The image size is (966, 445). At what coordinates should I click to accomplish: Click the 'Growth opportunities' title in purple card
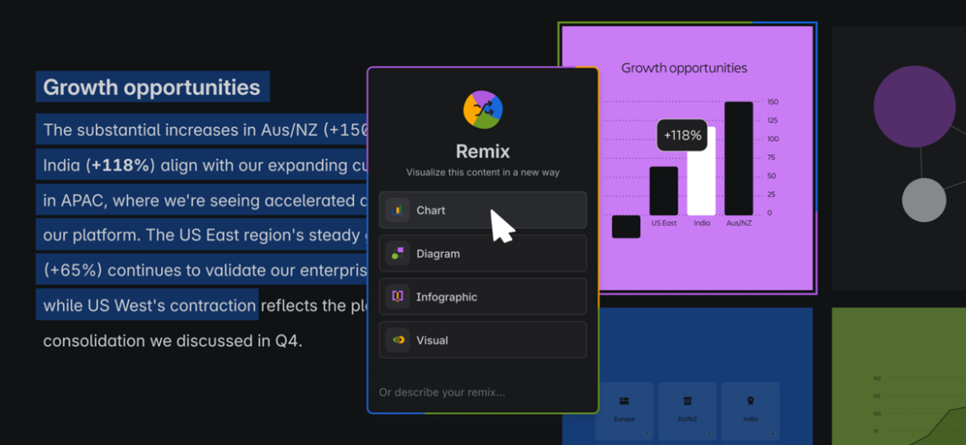tap(684, 68)
